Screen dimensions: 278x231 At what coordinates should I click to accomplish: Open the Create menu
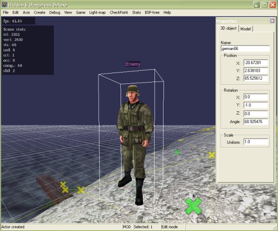[40, 12]
